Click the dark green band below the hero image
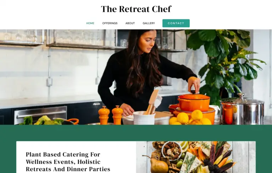The width and height of the screenshot is (272, 173). 136,133
